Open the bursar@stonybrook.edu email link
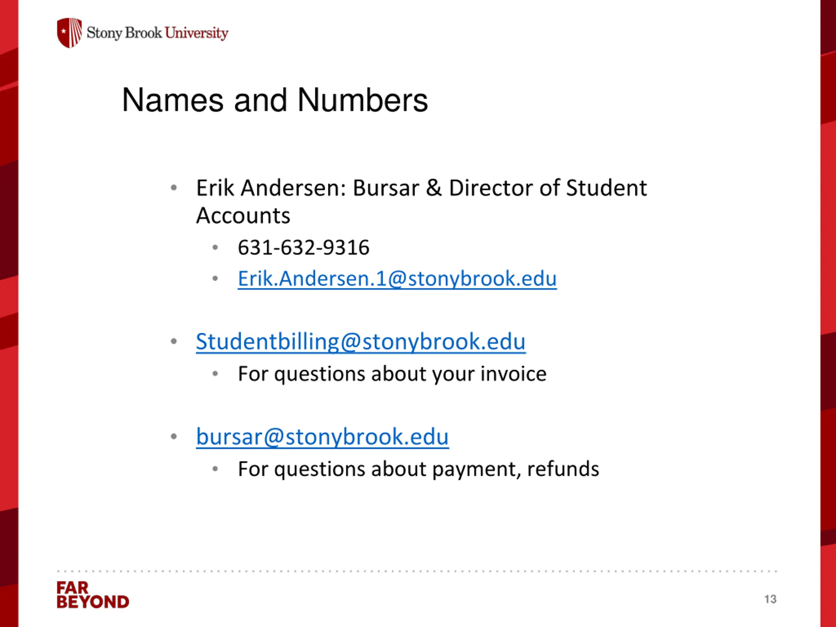This screenshot has height=627, width=836. (x=322, y=437)
